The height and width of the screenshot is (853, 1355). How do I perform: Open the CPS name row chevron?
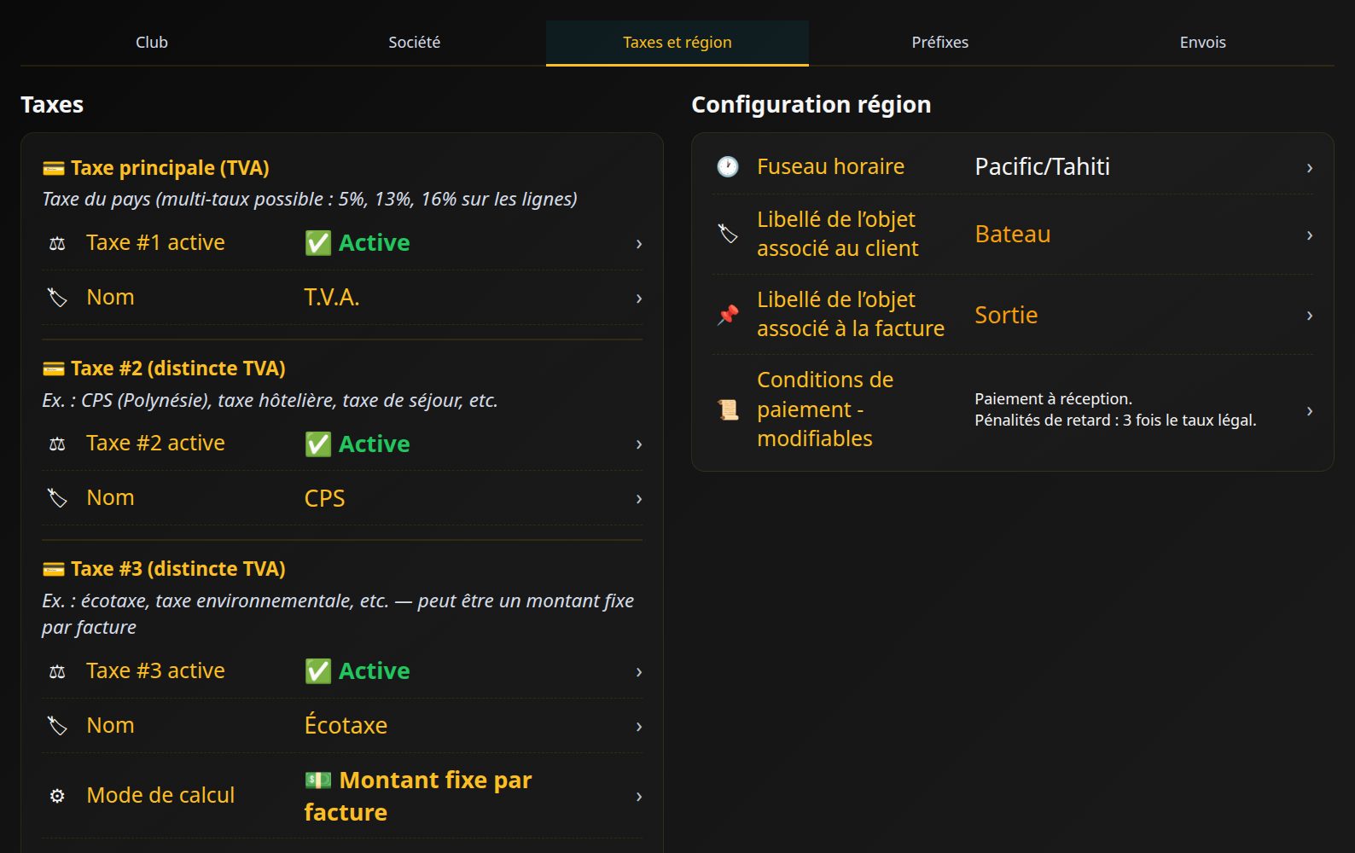(x=639, y=499)
